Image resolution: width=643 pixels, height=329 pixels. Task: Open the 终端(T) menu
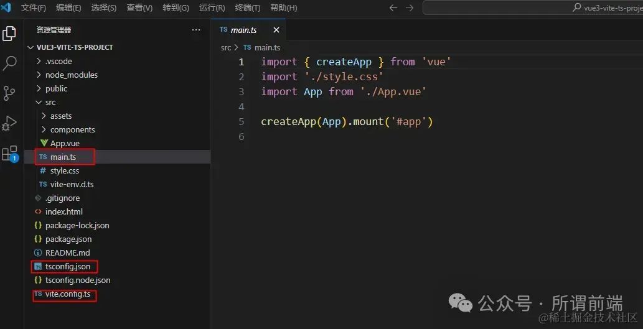pos(248,8)
